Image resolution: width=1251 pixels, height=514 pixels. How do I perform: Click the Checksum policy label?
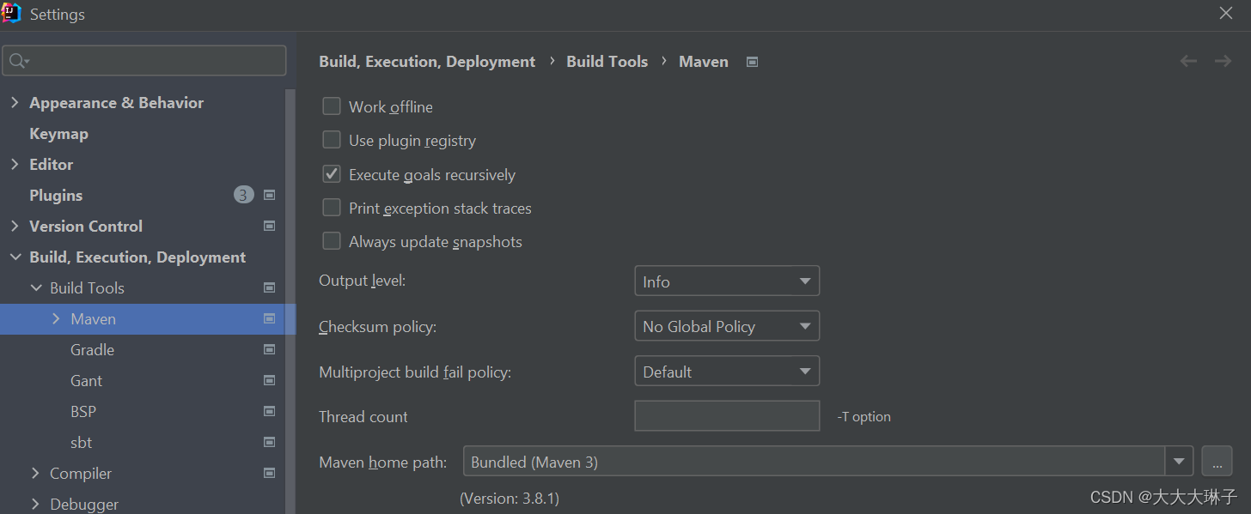coord(378,327)
